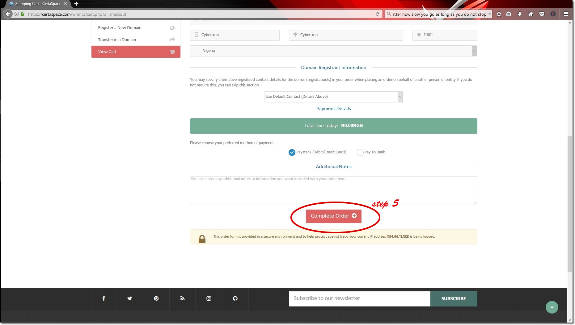Viewport: 575px width, 325px height.
Task: Go to browser home page icon
Action: [x=531, y=14]
